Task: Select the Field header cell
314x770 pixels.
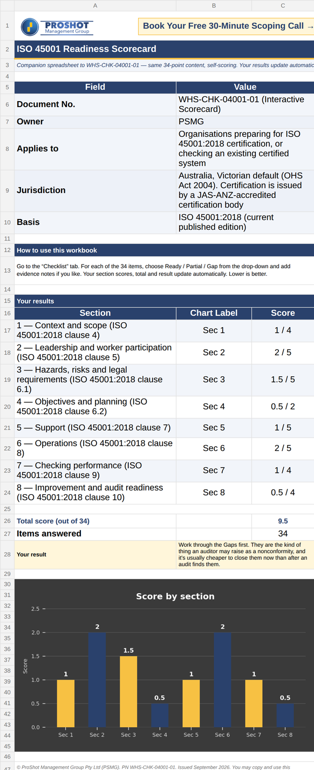Action: [95, 87]
